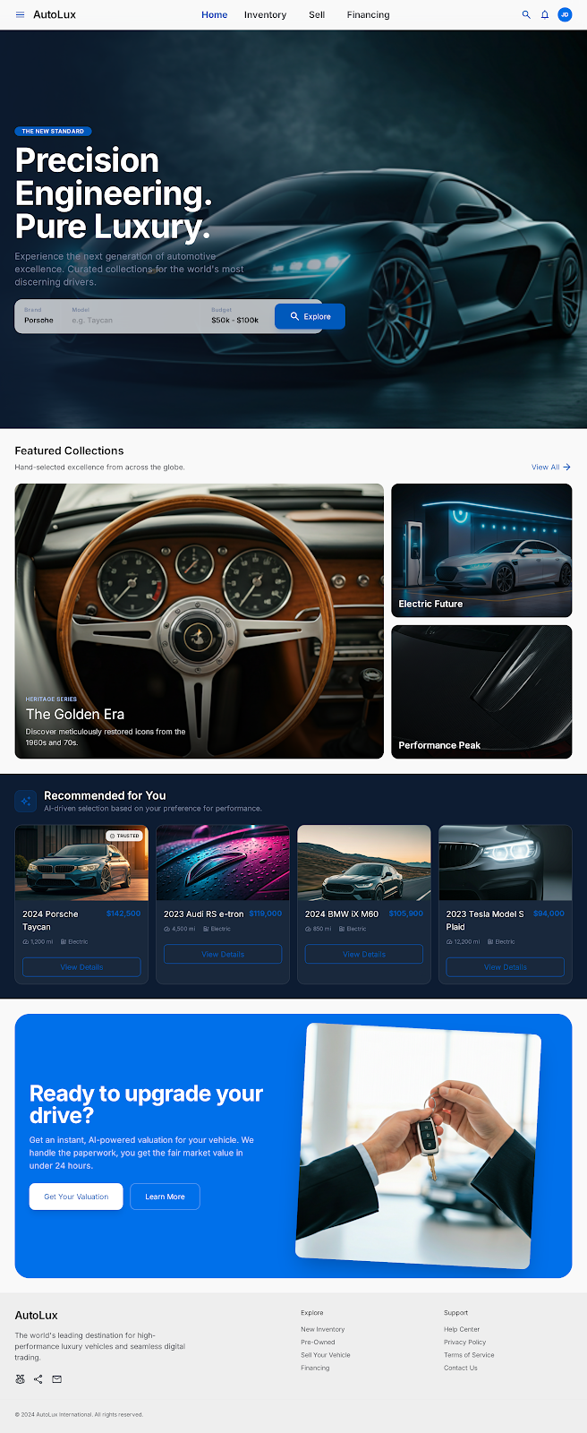Go to the Home tab
The image size is (587, 1433).
[x=215, y=15]
